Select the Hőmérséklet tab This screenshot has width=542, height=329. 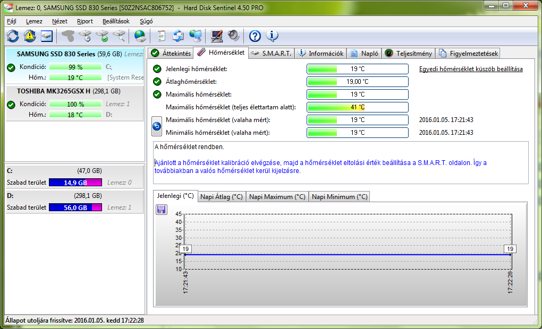pos(221,53)
